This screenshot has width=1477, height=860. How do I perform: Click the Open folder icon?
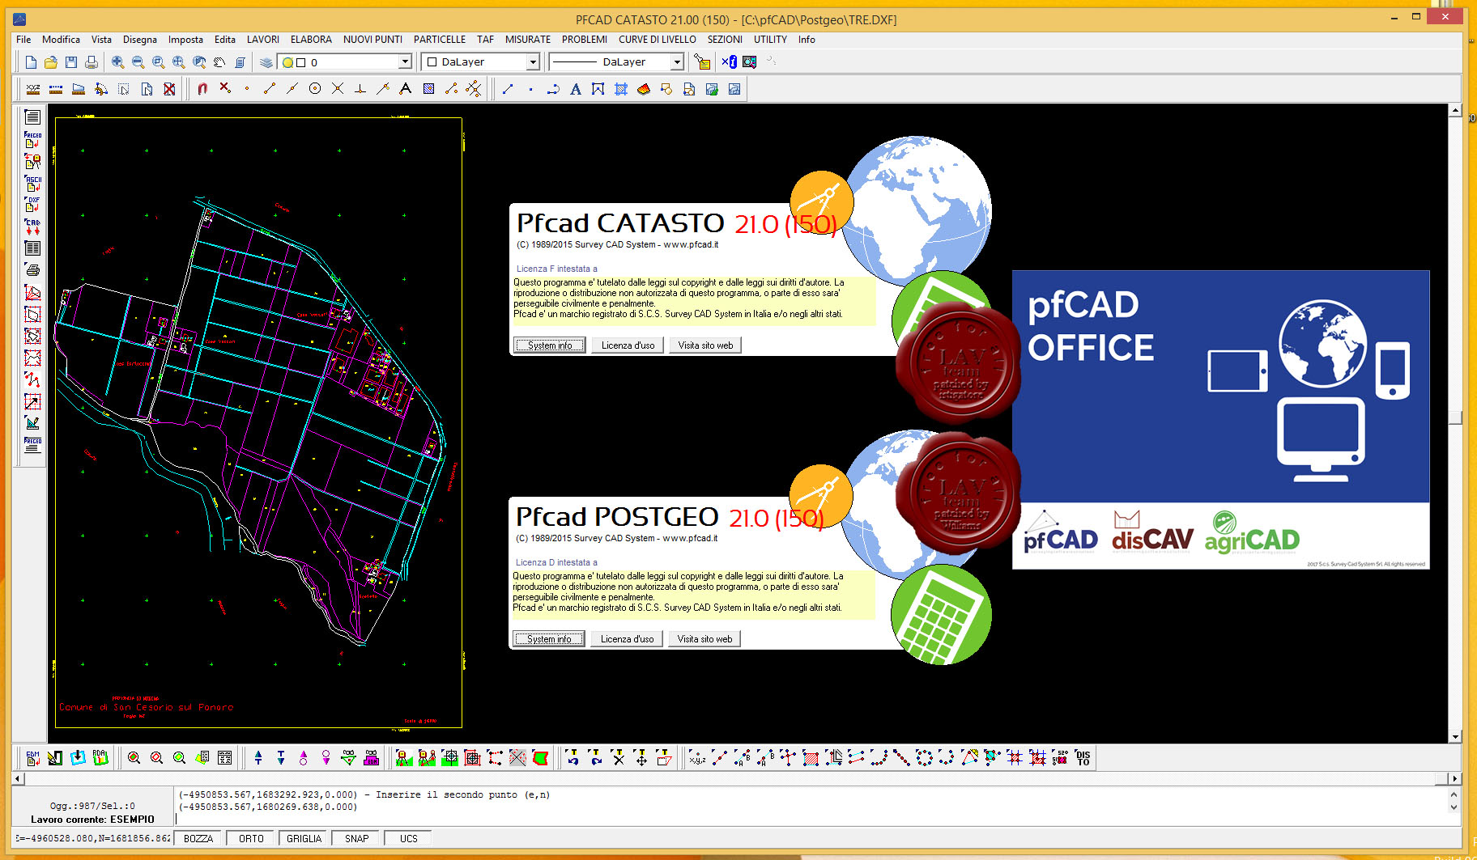point(51,62)
